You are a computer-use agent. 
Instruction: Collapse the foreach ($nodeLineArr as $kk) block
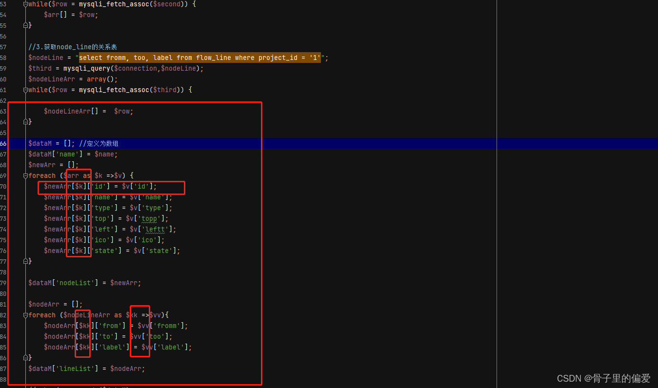(x=25, y=315)
